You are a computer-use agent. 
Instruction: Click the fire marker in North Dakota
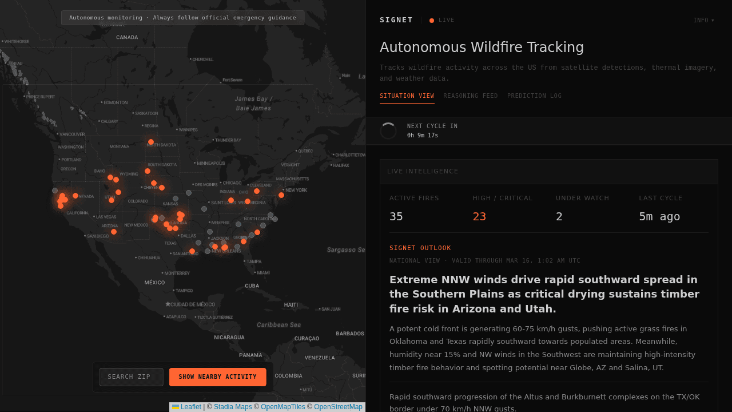(x=151, y=142)
